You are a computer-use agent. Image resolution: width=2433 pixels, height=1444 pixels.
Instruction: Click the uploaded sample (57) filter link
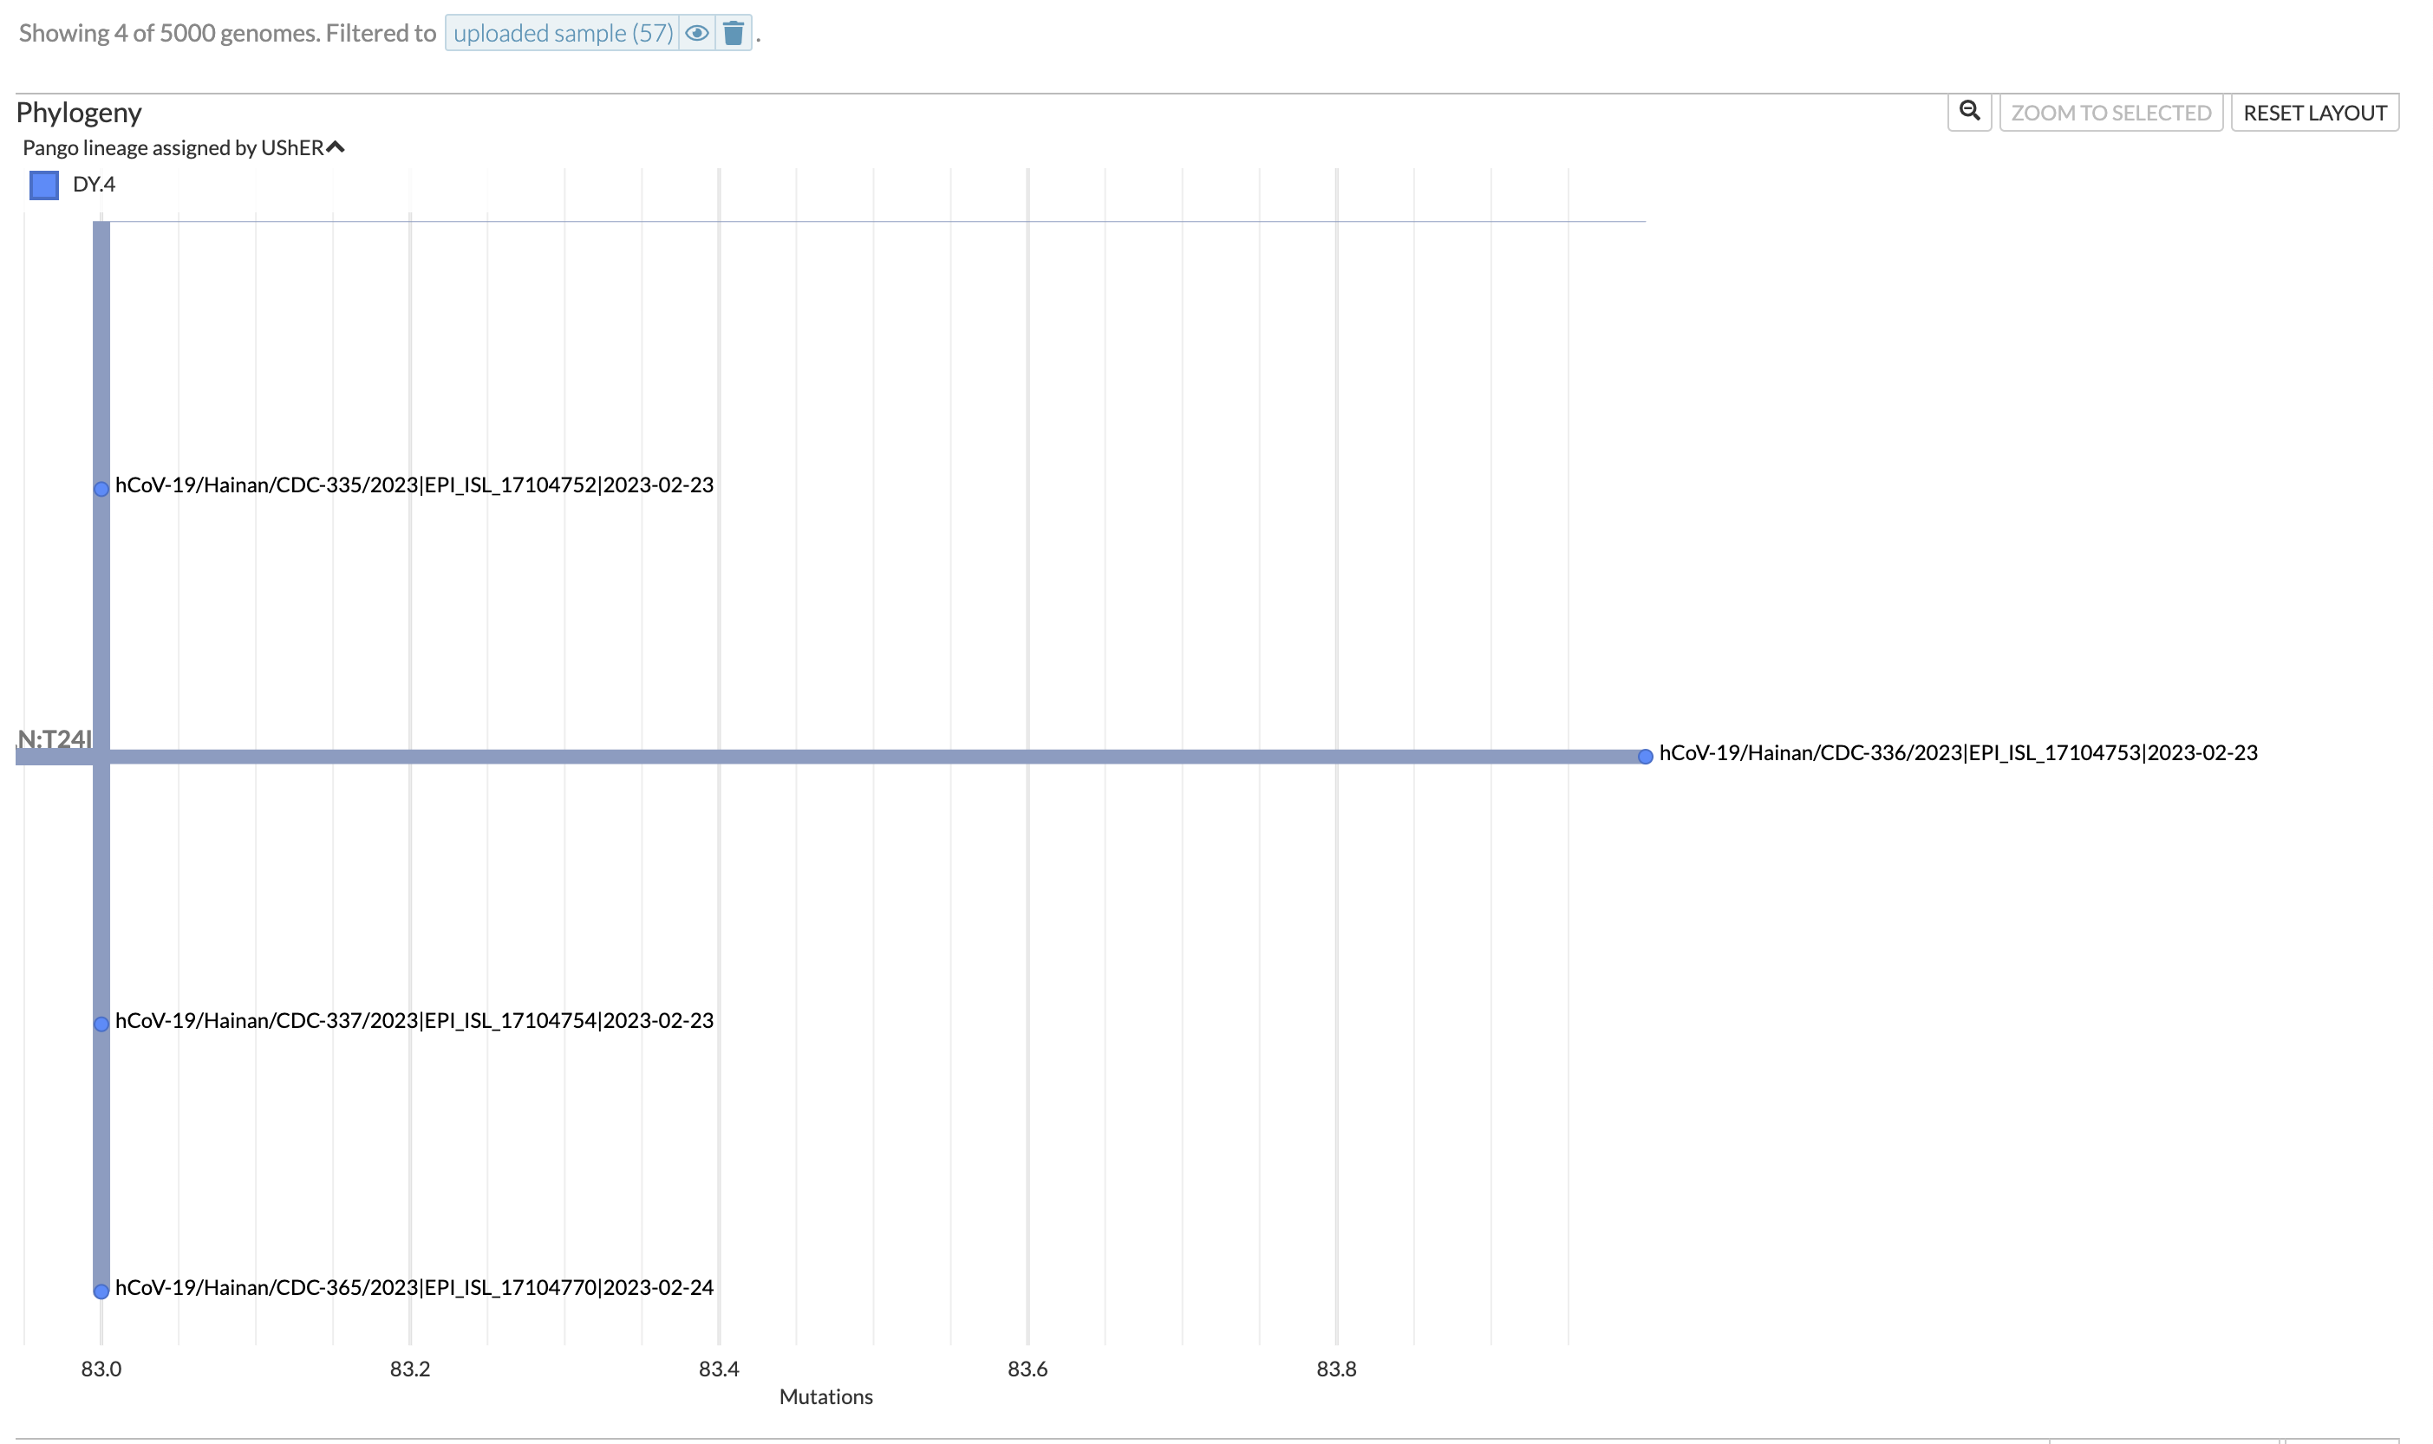(x=563, y=33)
